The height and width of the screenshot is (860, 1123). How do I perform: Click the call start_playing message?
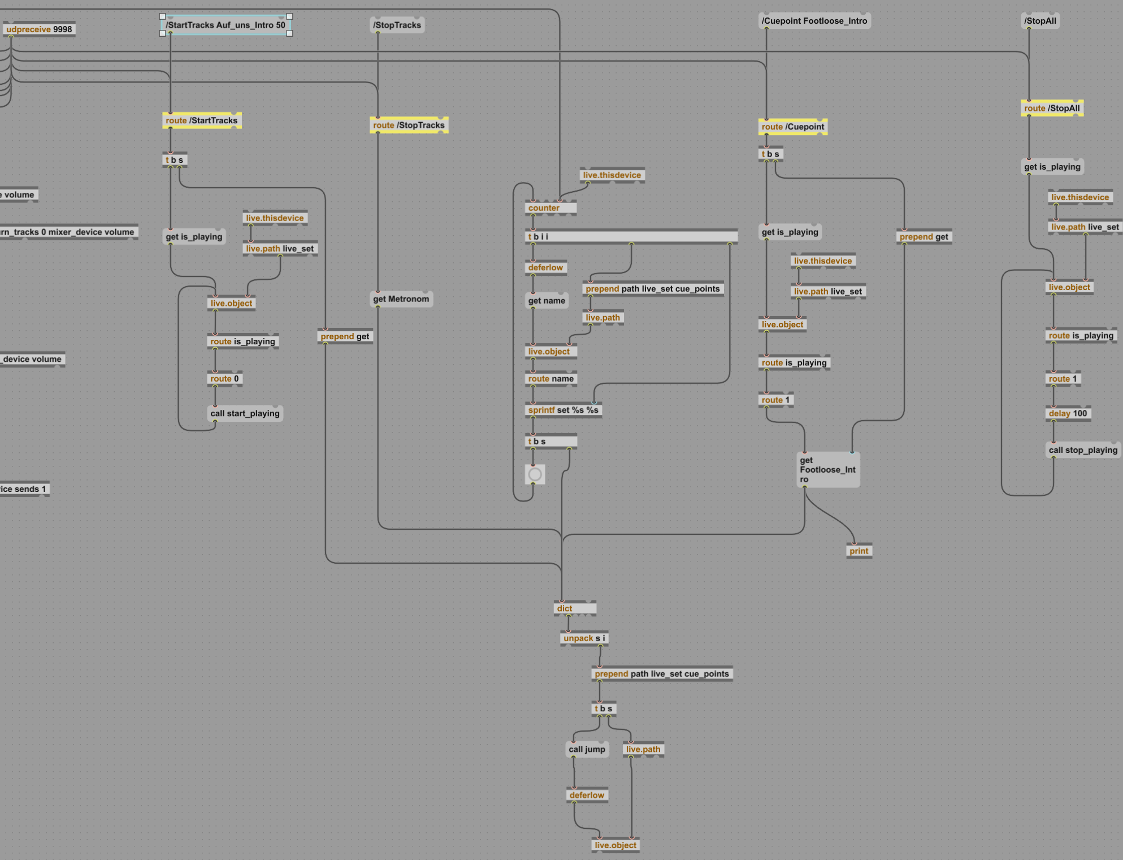tap(245, 413)
